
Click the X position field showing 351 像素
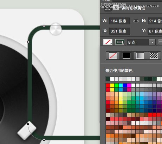[x=119, y=31]
